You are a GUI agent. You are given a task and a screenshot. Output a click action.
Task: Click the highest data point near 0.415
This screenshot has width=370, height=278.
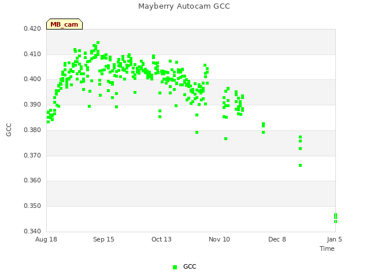[x=98, y=42]
